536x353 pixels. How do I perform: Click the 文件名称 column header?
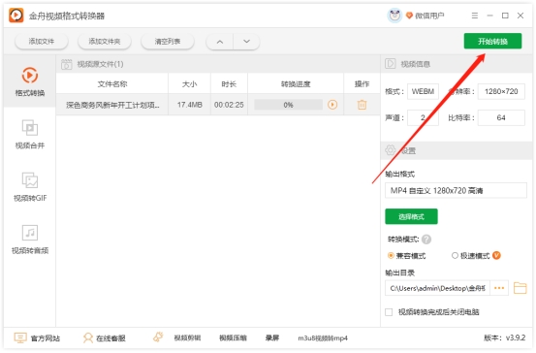pyautogui.click(x=112, y=83)
